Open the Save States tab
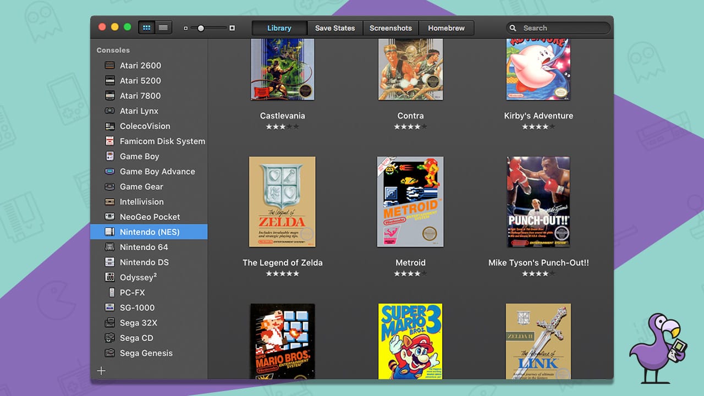704x396 pixels. 335,28
